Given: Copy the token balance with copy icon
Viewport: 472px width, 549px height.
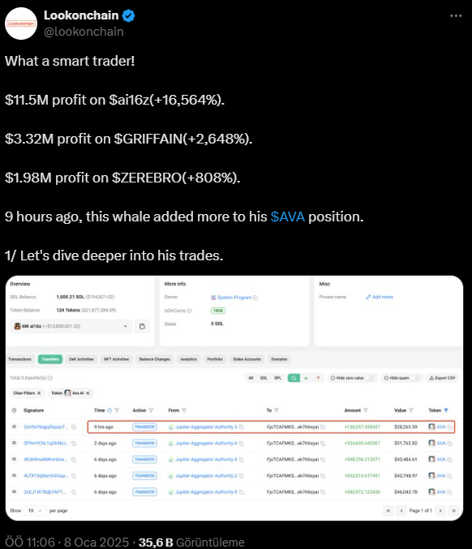Looking at the screenshot, I should (x=142, y=326).
